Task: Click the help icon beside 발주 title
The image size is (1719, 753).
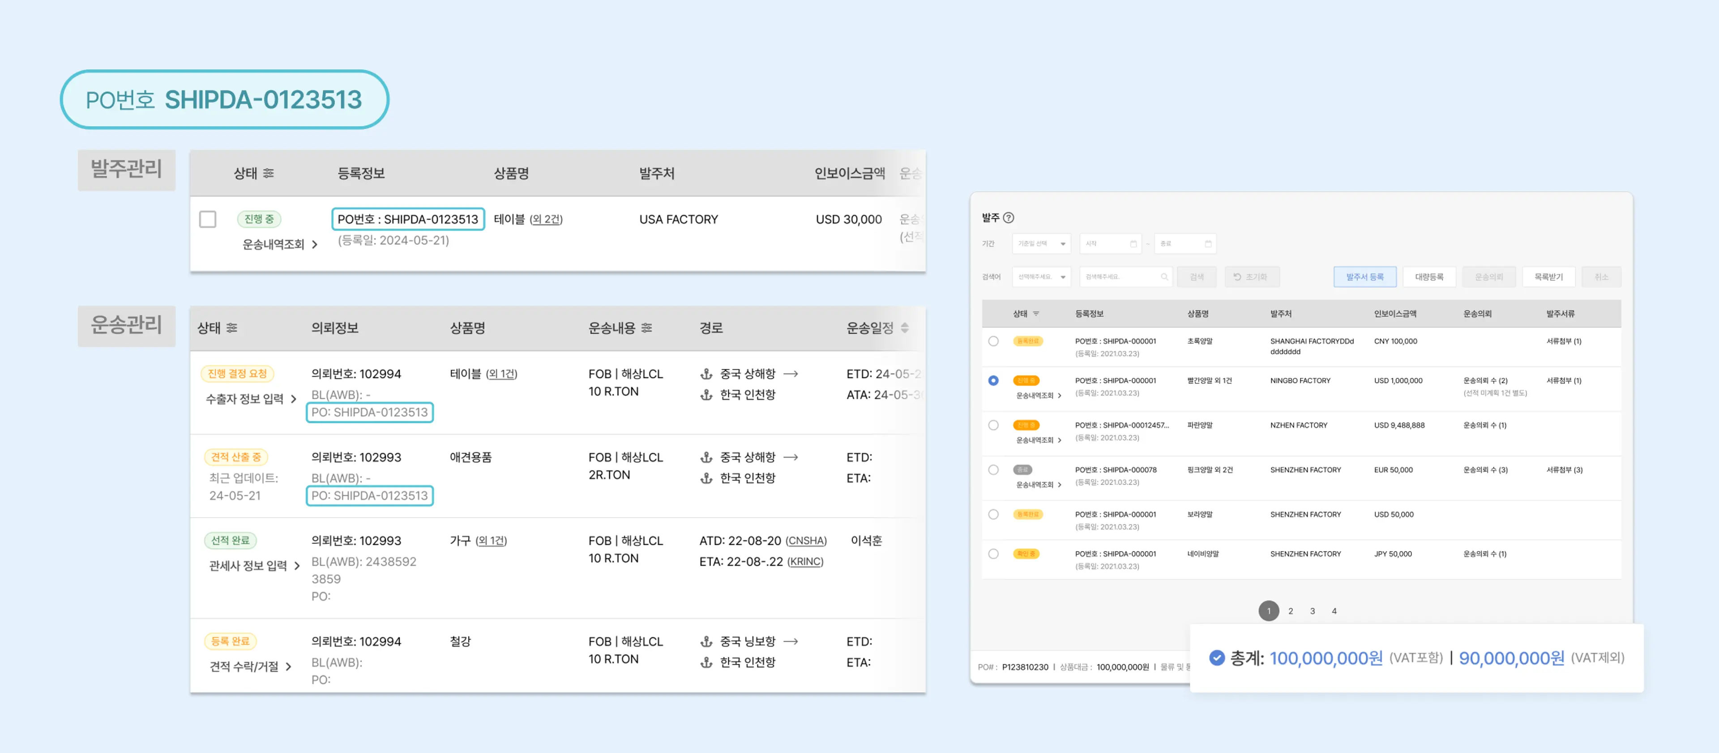Action: (x=1008, y=217)
